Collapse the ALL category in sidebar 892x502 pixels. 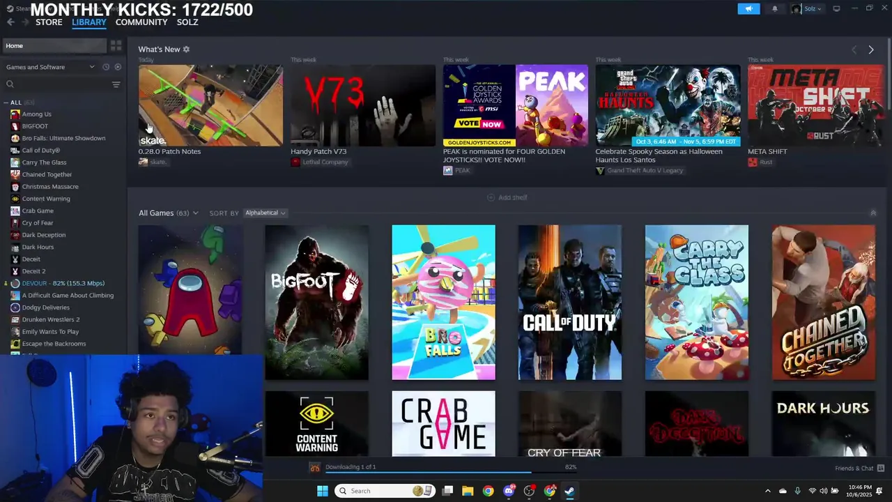[x=6, y=102]
